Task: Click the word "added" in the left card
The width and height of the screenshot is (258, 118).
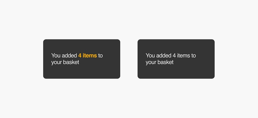Action: [69, 56]
